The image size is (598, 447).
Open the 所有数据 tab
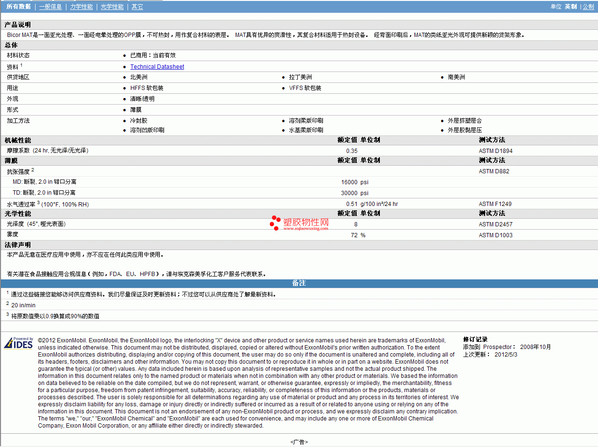[18, 7]
